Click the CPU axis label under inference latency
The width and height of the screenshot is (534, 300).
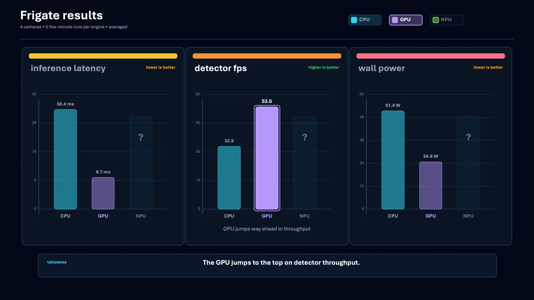click(65, 216)
